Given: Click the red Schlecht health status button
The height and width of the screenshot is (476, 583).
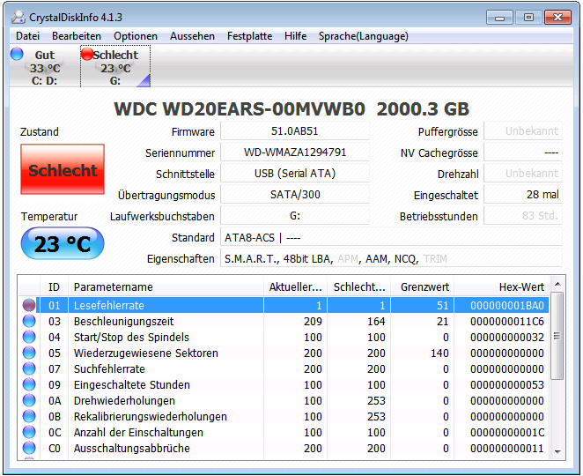Looking at the screenshot, I should [x=63, y=169].
